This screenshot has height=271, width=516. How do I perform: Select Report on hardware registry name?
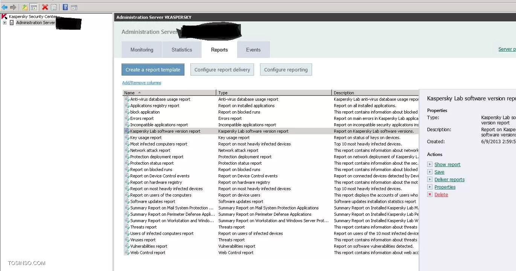156,182
